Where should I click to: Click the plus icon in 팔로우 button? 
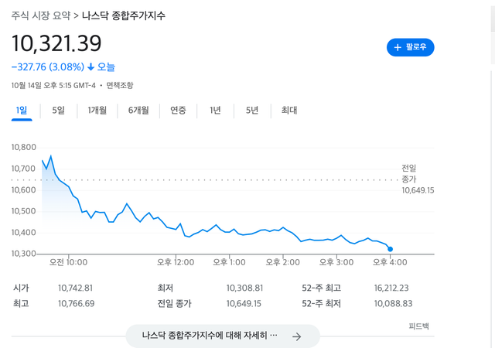coord(398,47)
